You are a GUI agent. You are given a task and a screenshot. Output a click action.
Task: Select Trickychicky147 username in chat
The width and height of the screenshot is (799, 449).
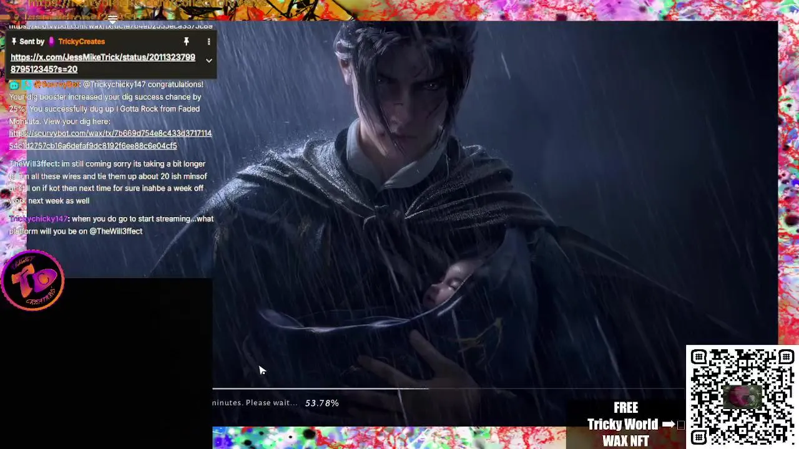[x=38, y=219]
